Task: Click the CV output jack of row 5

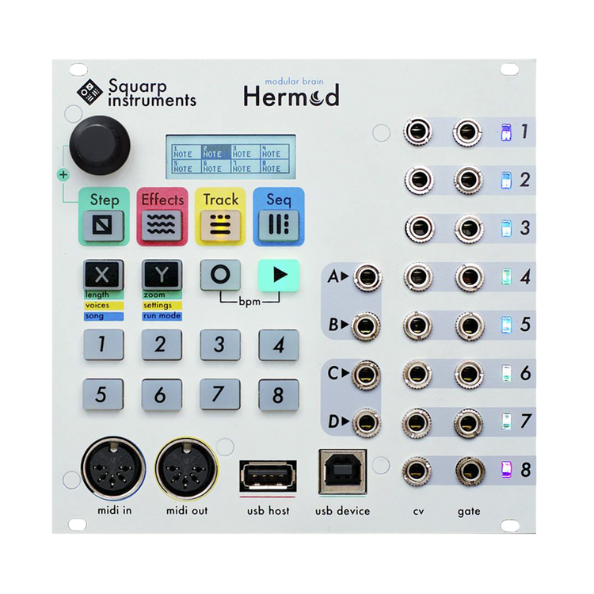Action: 417,326
